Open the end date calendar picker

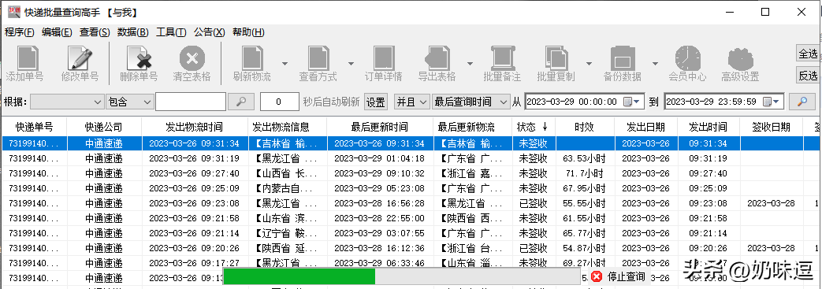[x=772, y=102]
